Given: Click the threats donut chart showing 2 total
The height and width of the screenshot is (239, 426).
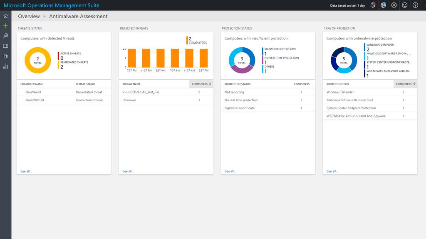Looking at the screenshot, I should [x=38, y=60].
